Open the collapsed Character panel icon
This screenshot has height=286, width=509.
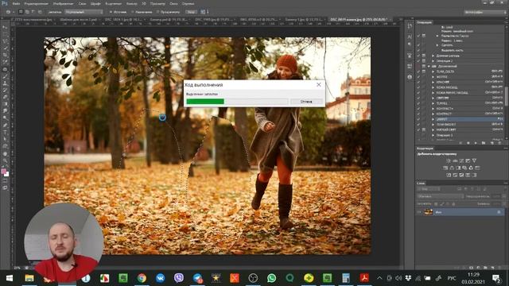pos(410,37)
